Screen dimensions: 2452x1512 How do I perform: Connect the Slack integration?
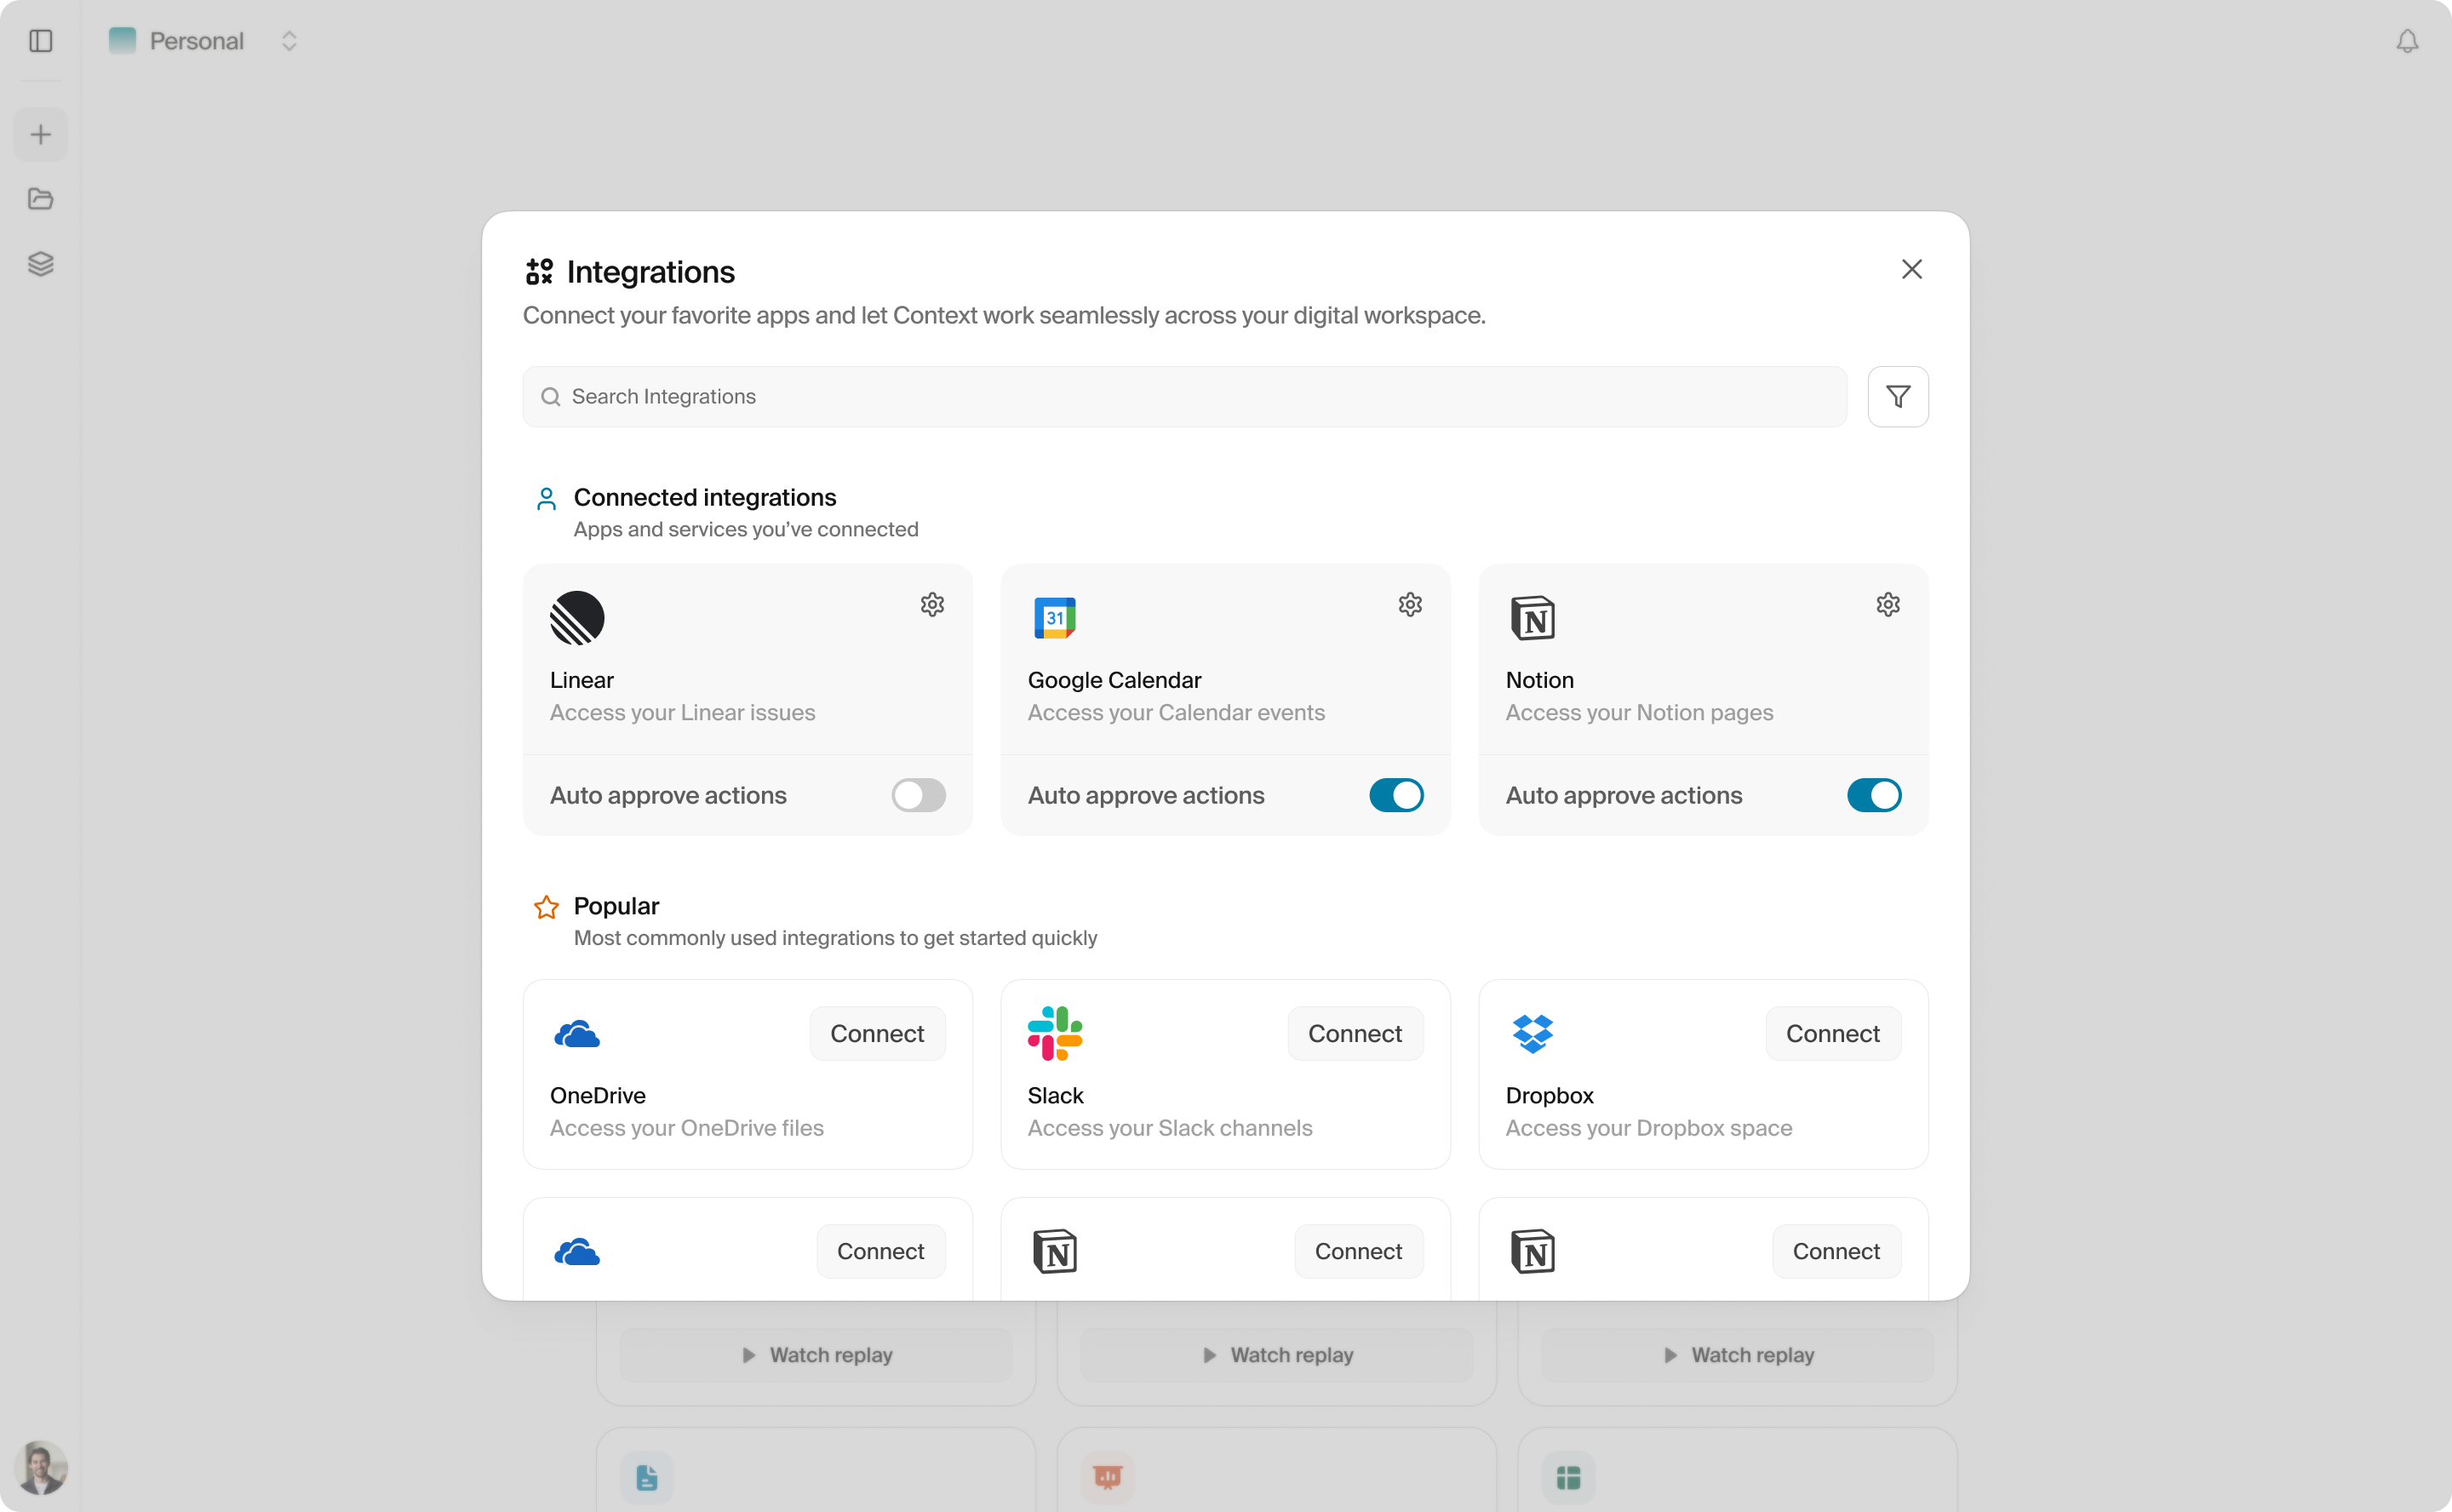click(x=1355, y=1033)
